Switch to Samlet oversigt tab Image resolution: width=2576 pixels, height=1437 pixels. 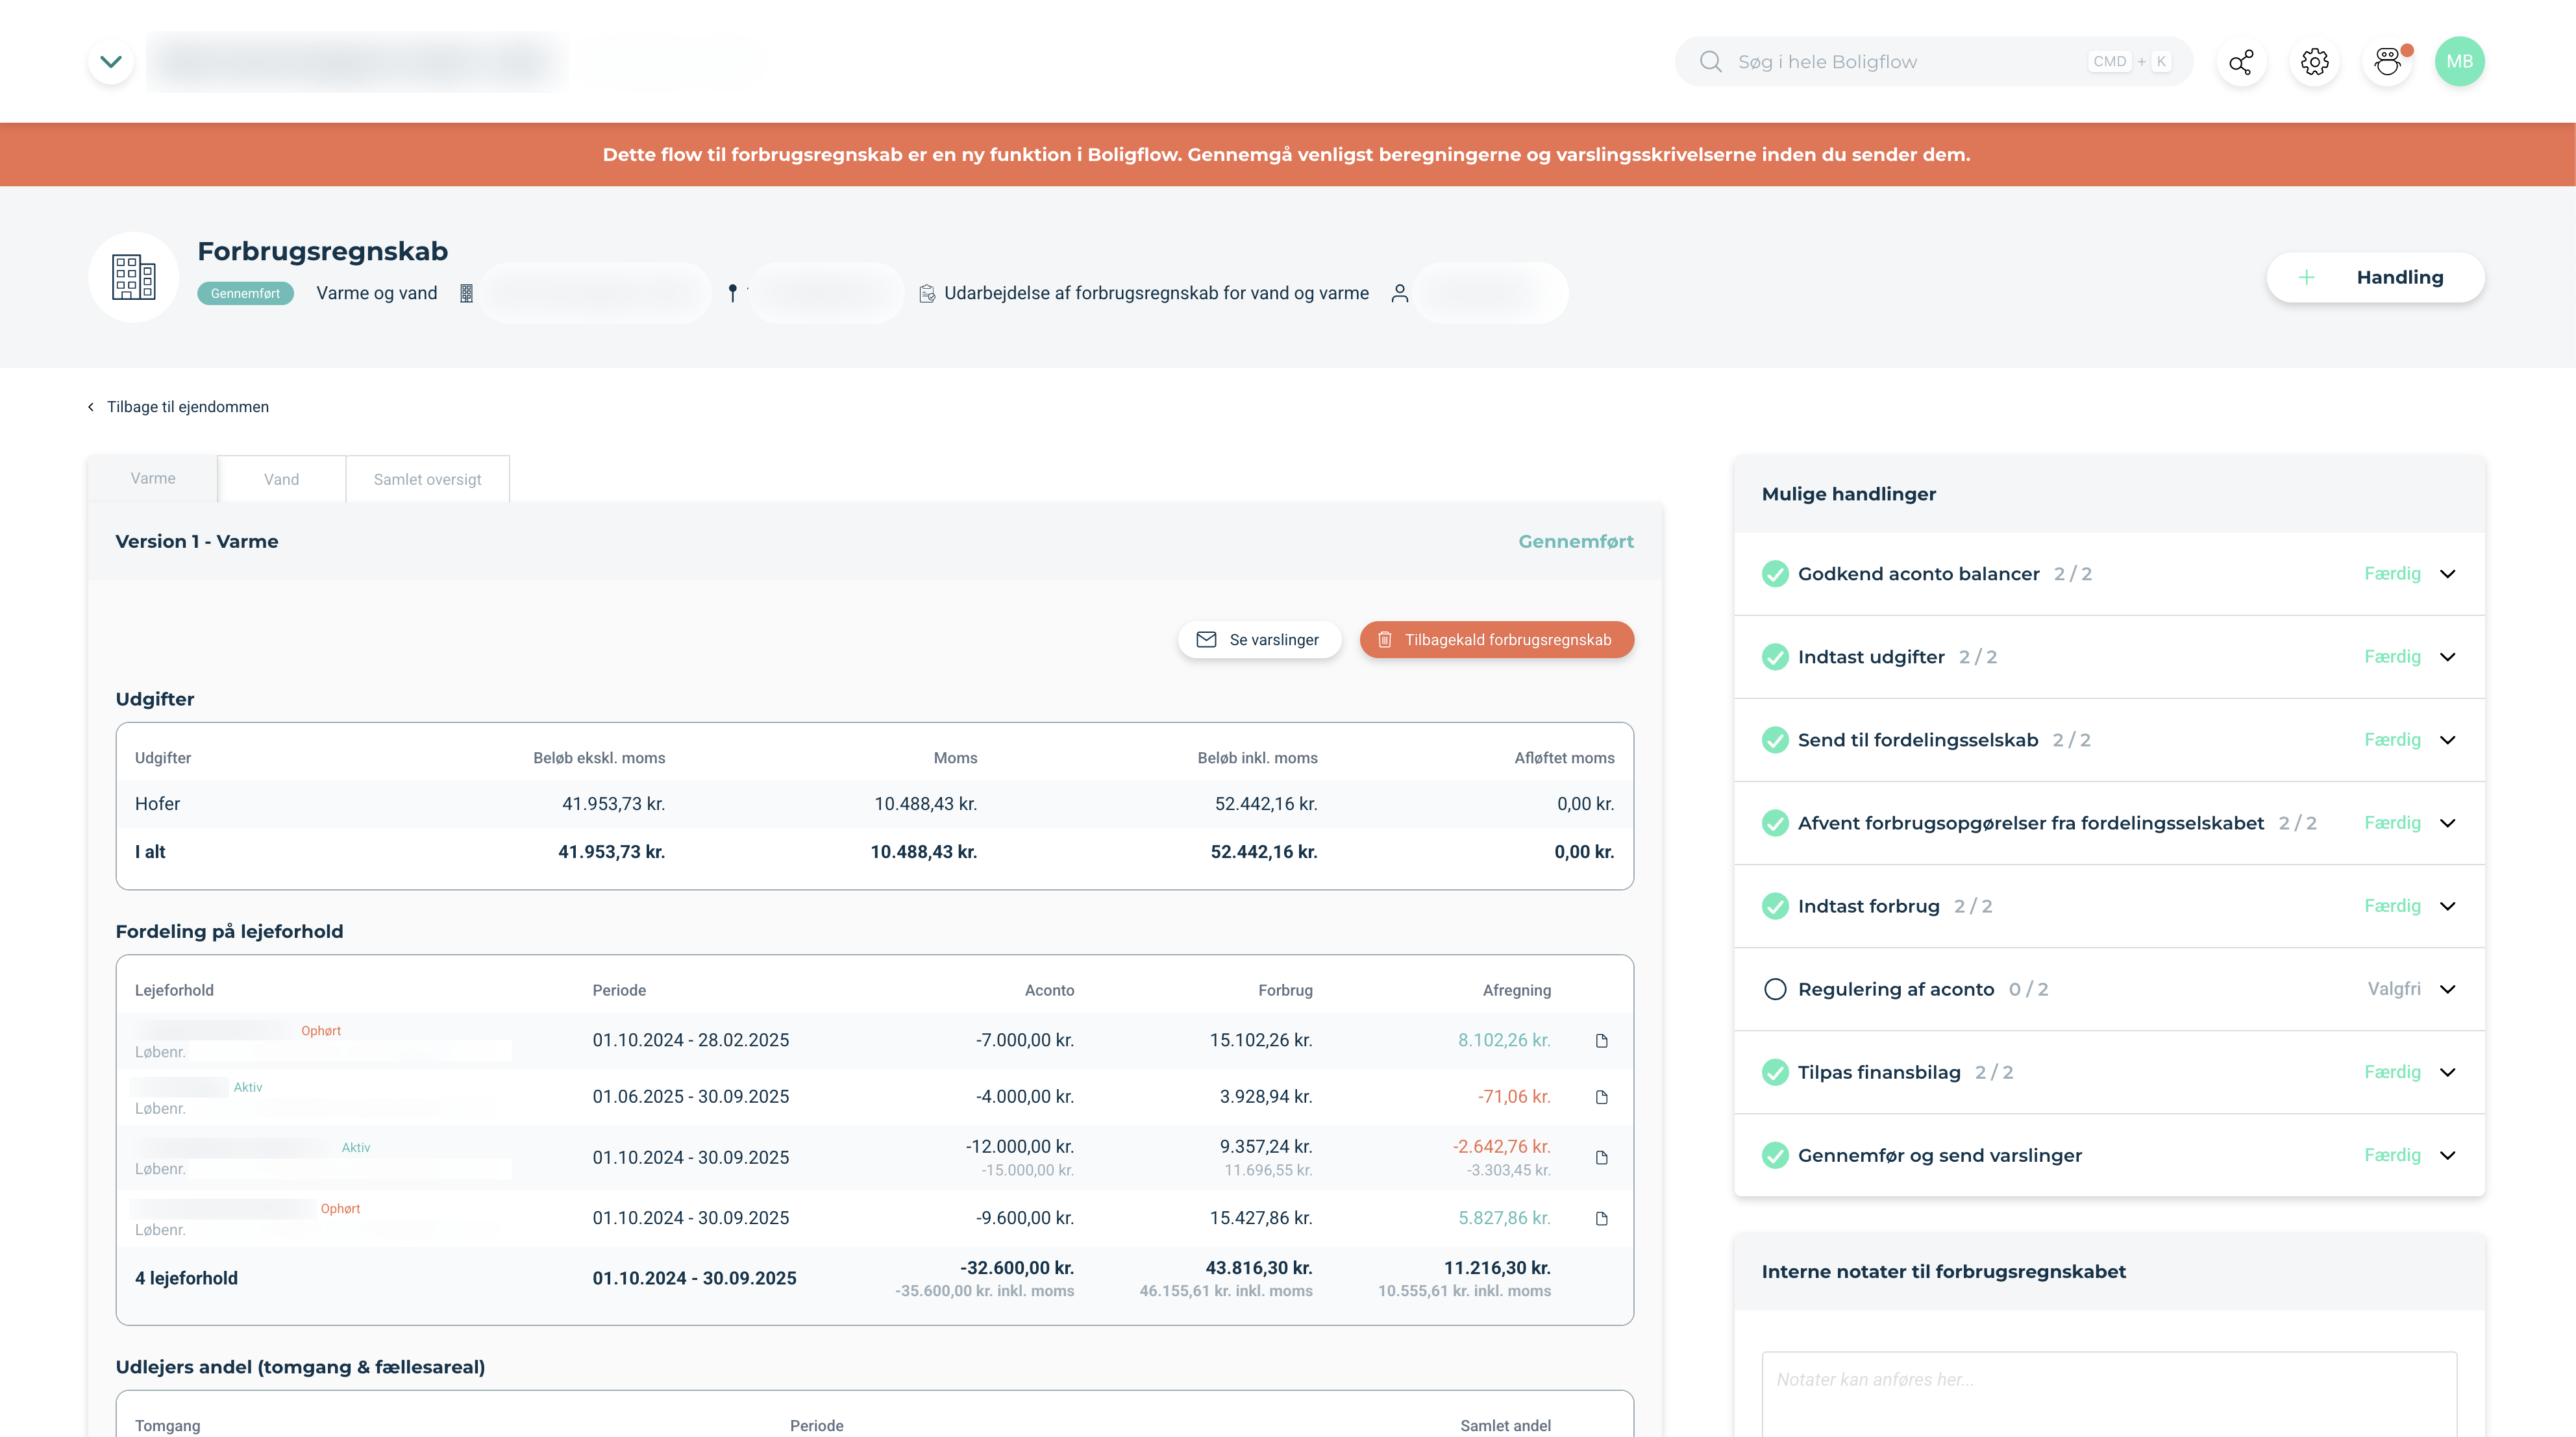click(x=427, y=479)
